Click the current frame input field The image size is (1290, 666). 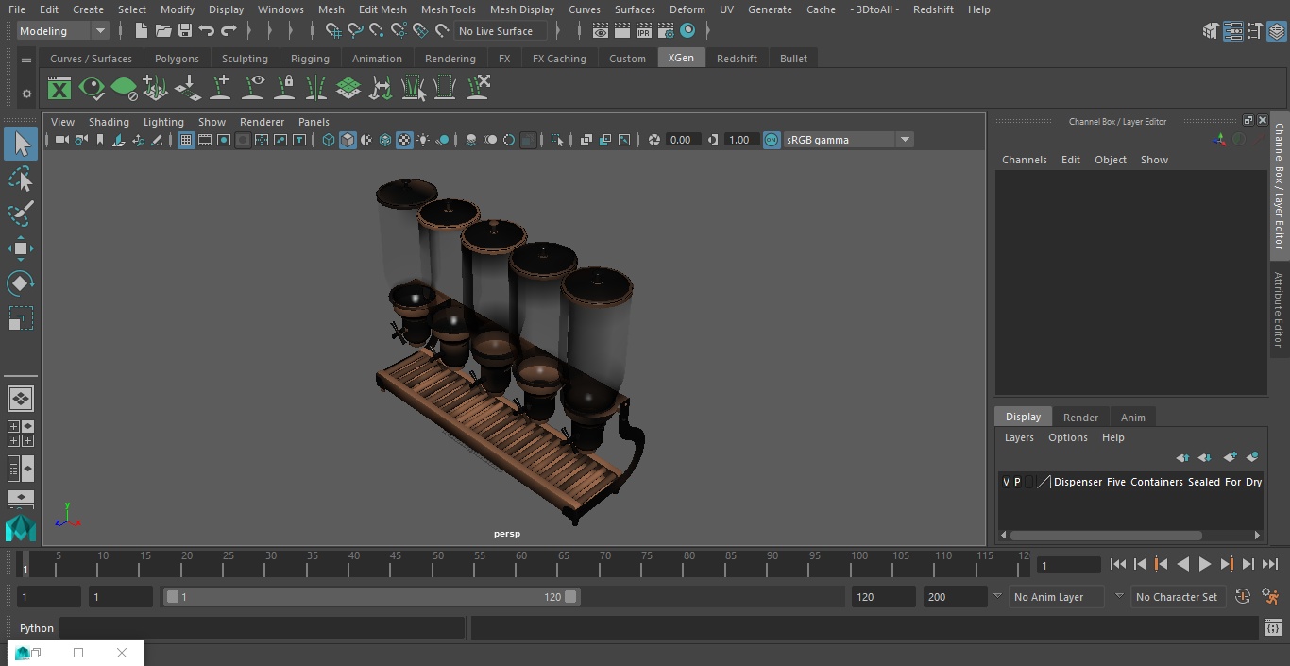[1068, 566]
